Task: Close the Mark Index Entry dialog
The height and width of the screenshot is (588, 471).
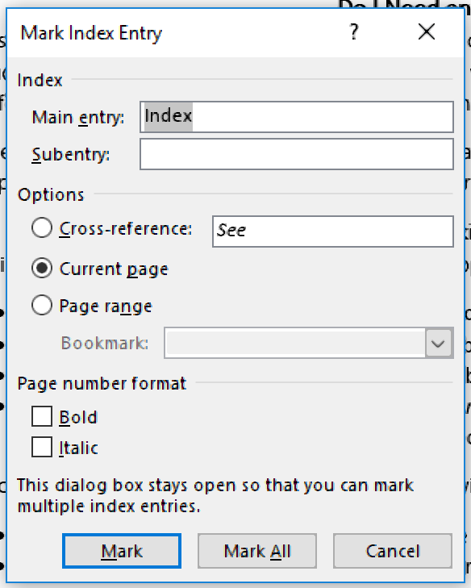Action: tap(427, 32)
